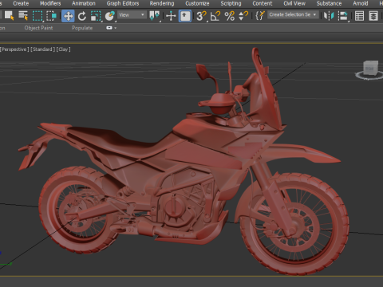Open the Modifiers menu
Image resolution: width=383 pixels, height=287 pixels.
click(50, 3)
